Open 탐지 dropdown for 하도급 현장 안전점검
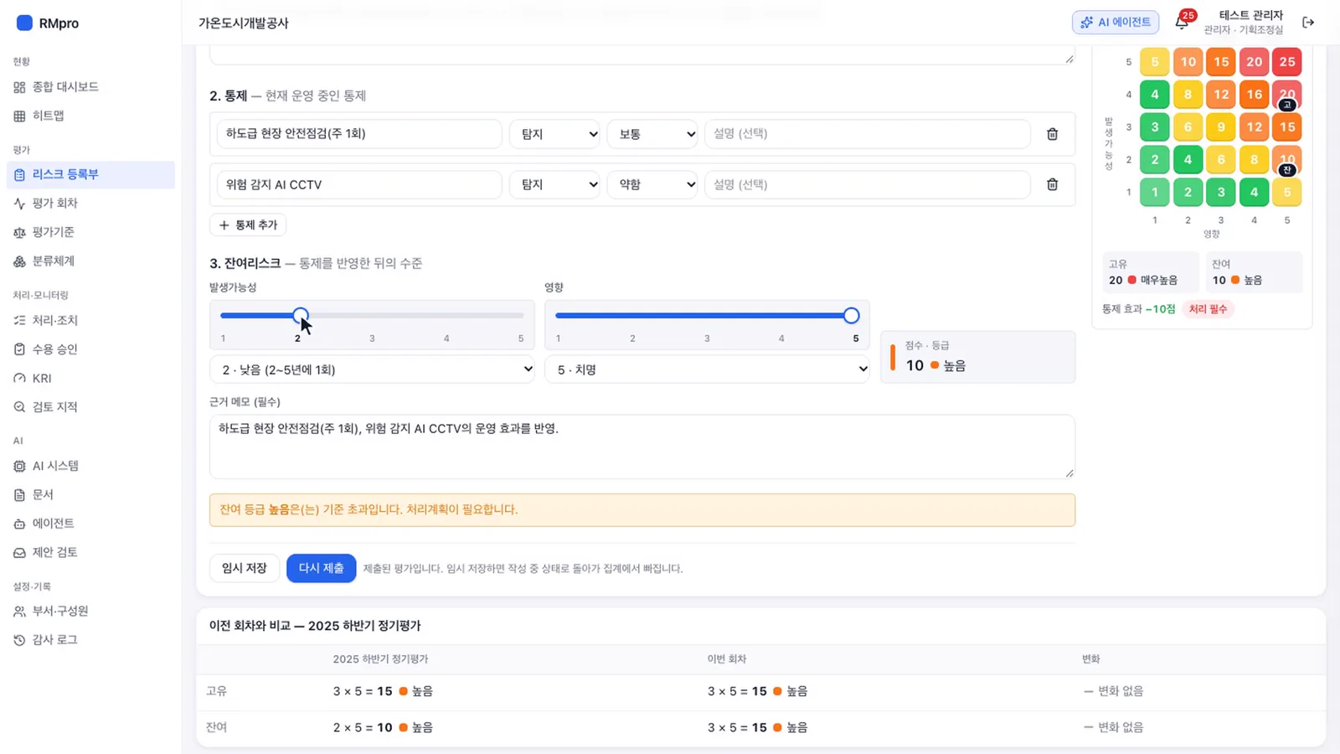The height and width of the screenshot is (754, 1340). coord(554,134)
